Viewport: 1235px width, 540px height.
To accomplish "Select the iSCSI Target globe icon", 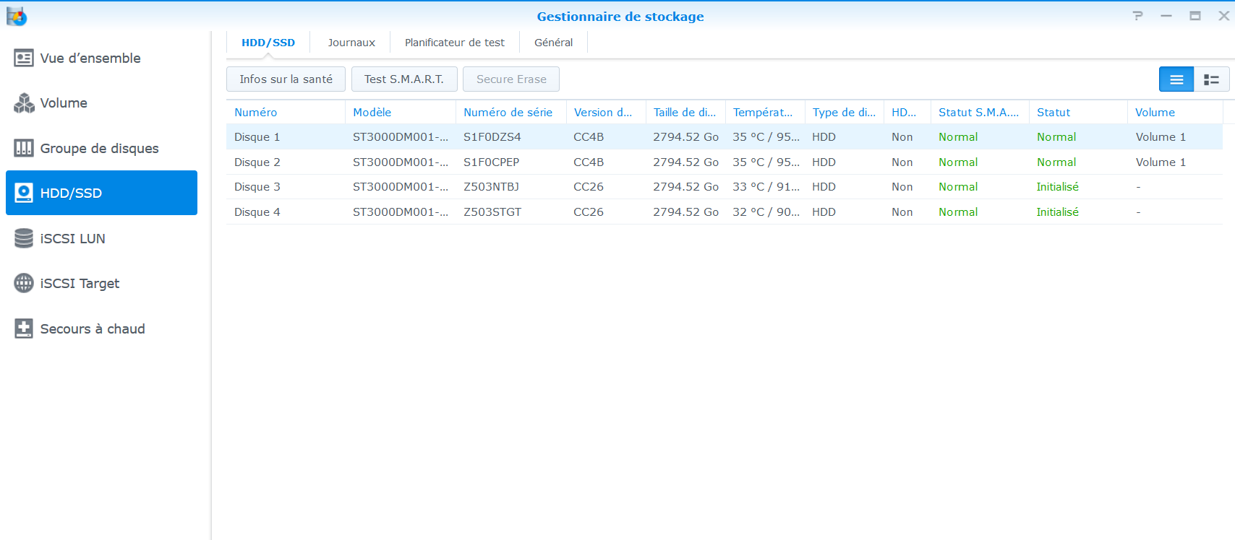I will [24, 283].
